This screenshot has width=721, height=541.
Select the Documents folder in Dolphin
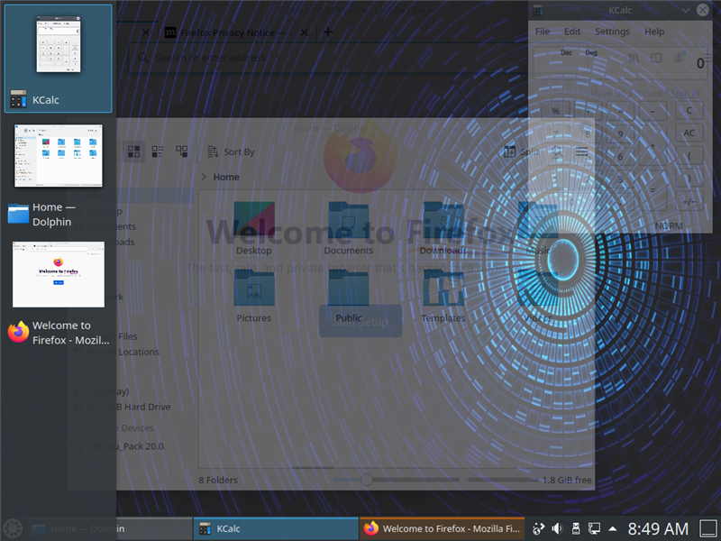348,228
